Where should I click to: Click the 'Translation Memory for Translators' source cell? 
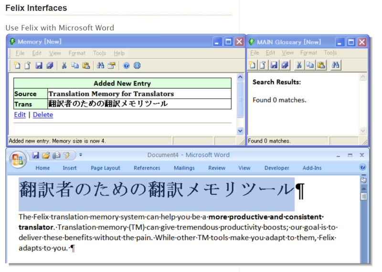pos(139,94)
